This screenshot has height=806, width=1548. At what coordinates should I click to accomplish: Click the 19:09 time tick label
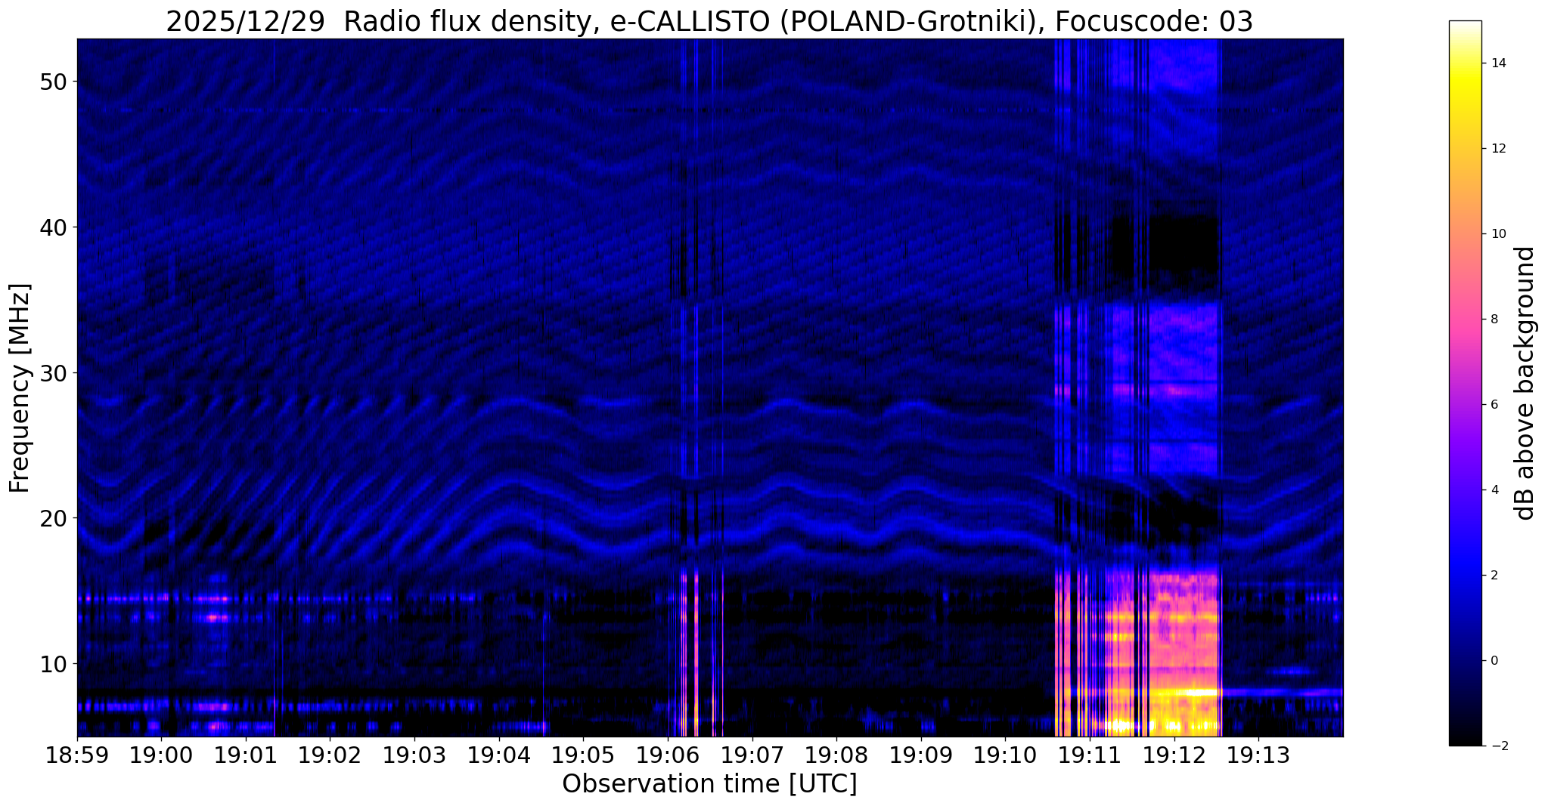point(921,755)
